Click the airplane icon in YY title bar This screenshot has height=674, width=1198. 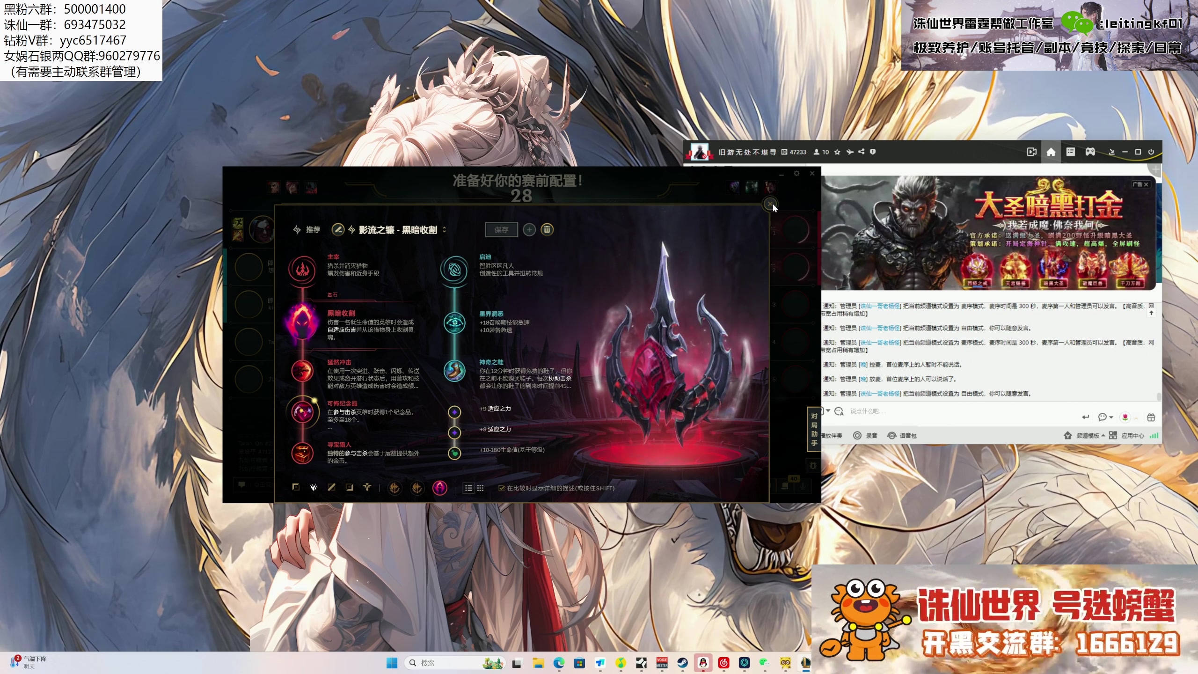(x=850, y=152)
